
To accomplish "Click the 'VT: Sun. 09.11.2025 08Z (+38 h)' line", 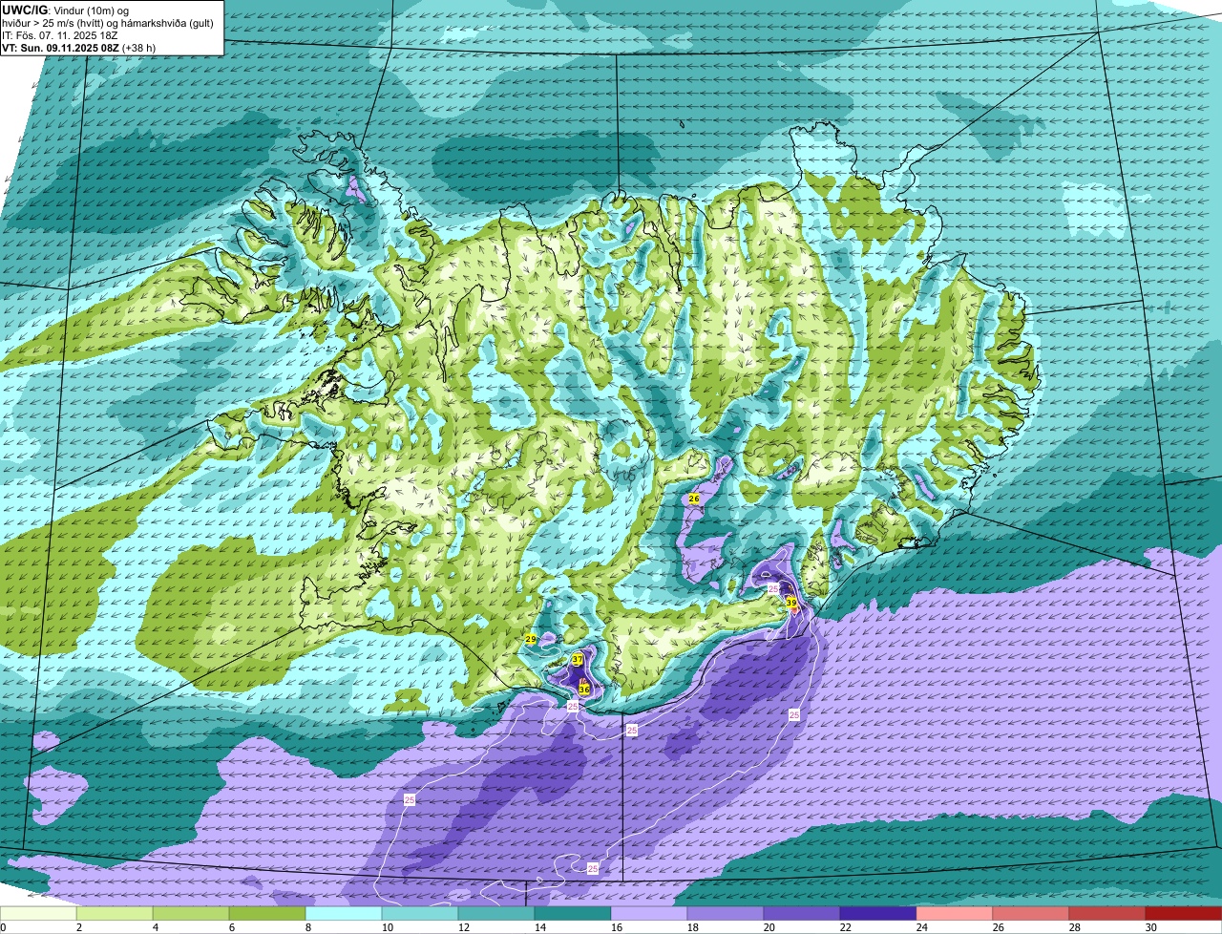I will click(x=79, y=47).
